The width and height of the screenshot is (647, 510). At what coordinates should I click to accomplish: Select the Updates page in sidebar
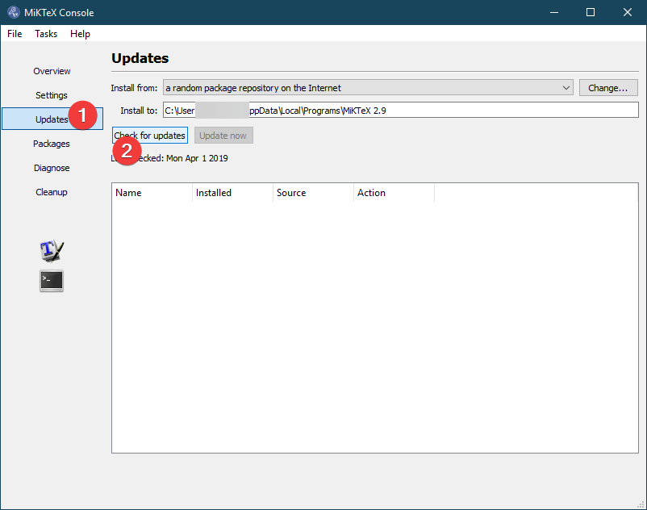pos(52,119)
